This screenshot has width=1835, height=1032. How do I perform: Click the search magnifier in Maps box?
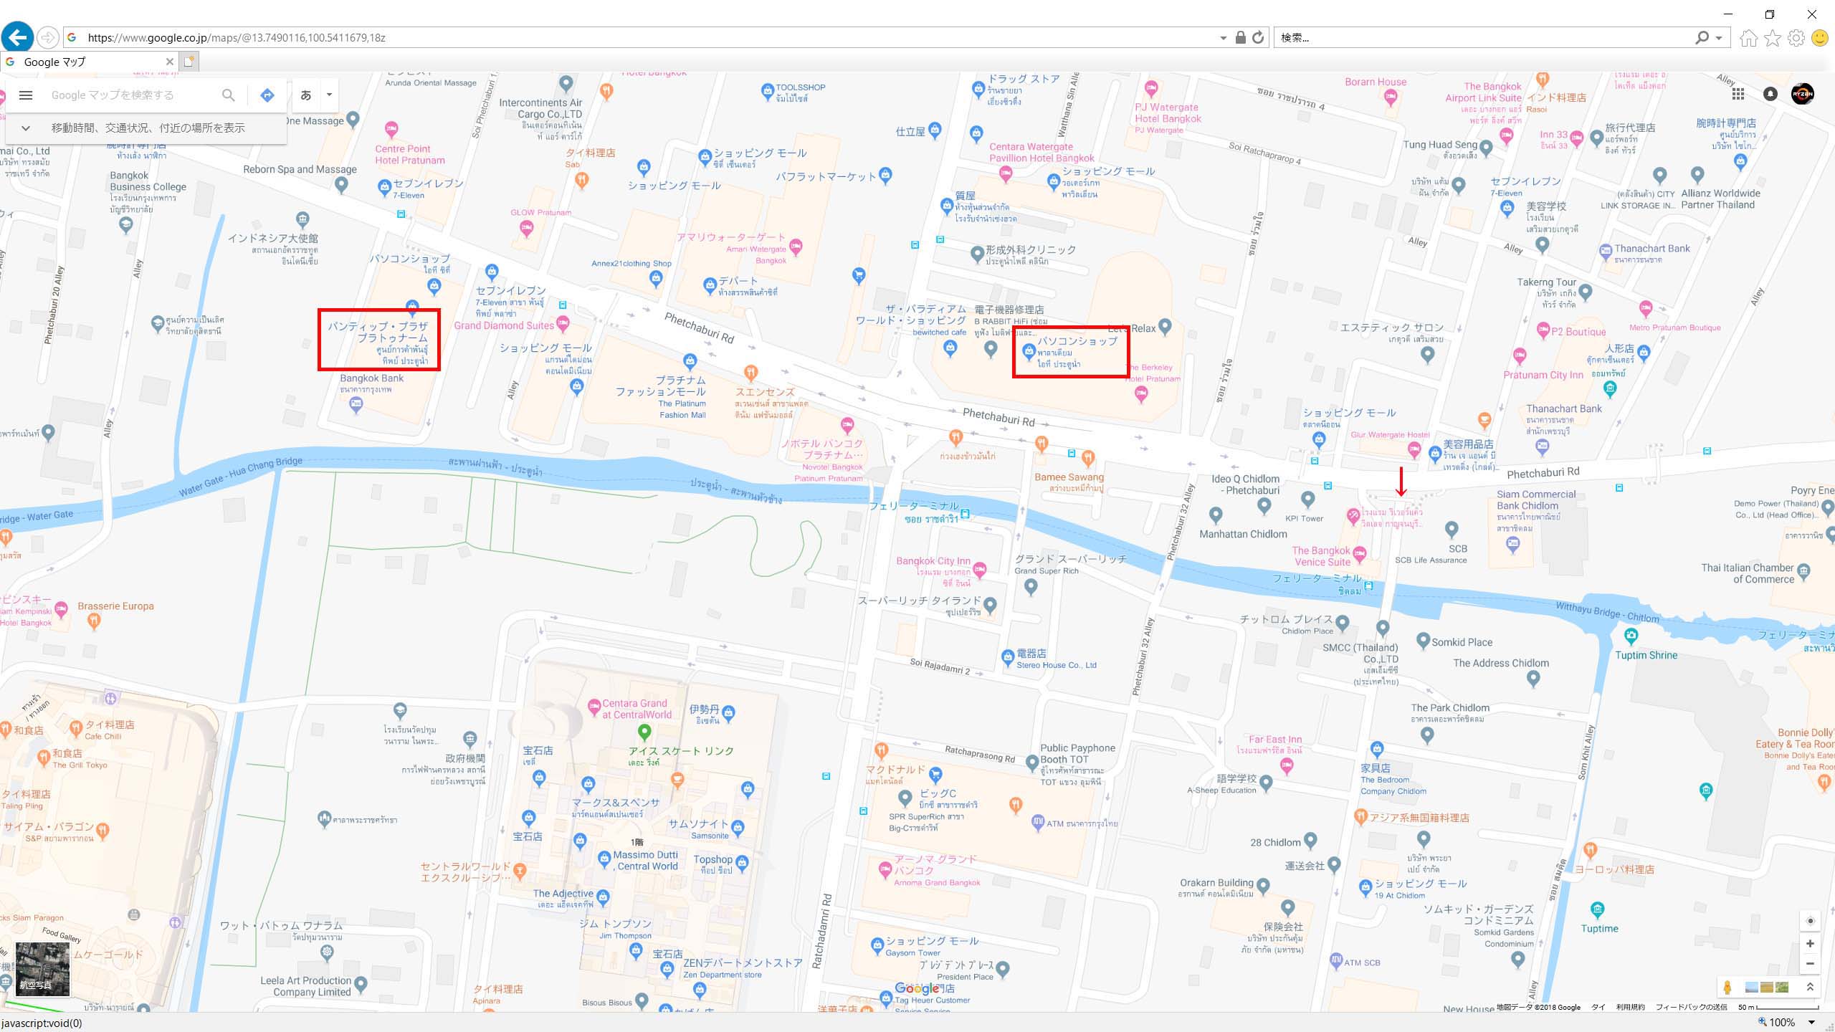[228, 95]
